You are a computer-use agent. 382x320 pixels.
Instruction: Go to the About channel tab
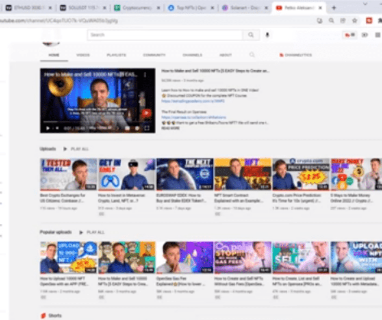pos(225,55)
